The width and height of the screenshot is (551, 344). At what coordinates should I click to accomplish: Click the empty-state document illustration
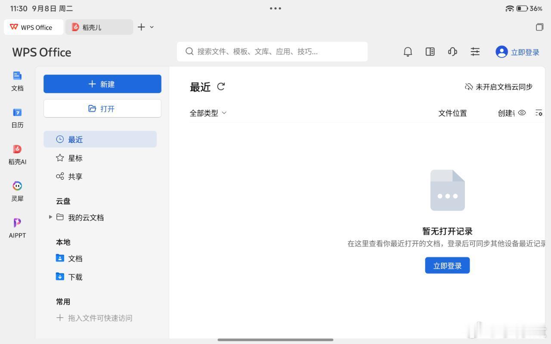(448, 190)
